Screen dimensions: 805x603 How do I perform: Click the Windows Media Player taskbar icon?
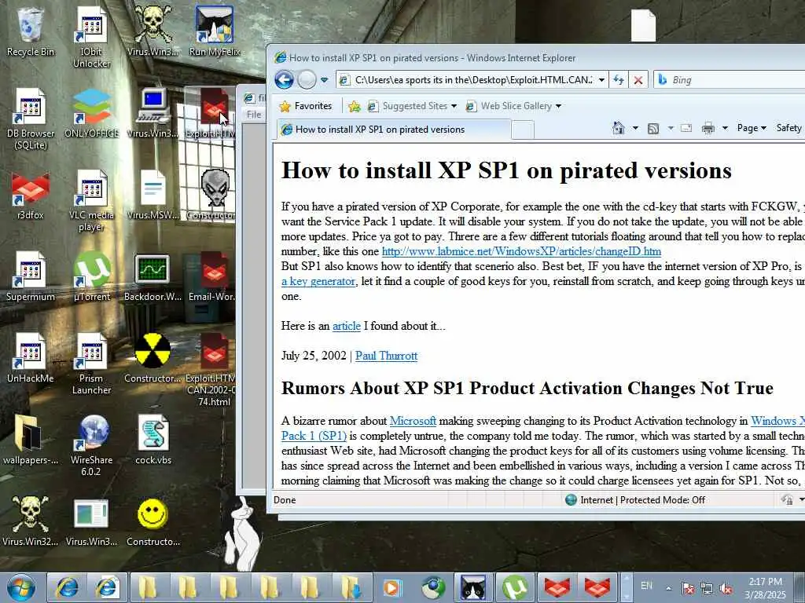[393, 587]
